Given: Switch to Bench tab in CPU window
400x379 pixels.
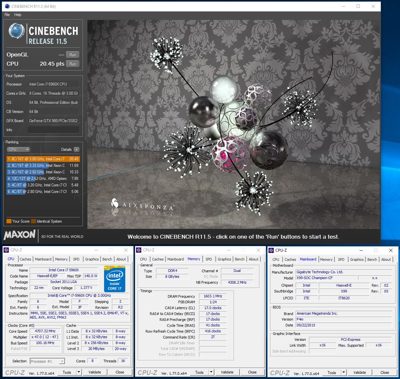Looking at the screenshot, I should (x=107, y=259).
